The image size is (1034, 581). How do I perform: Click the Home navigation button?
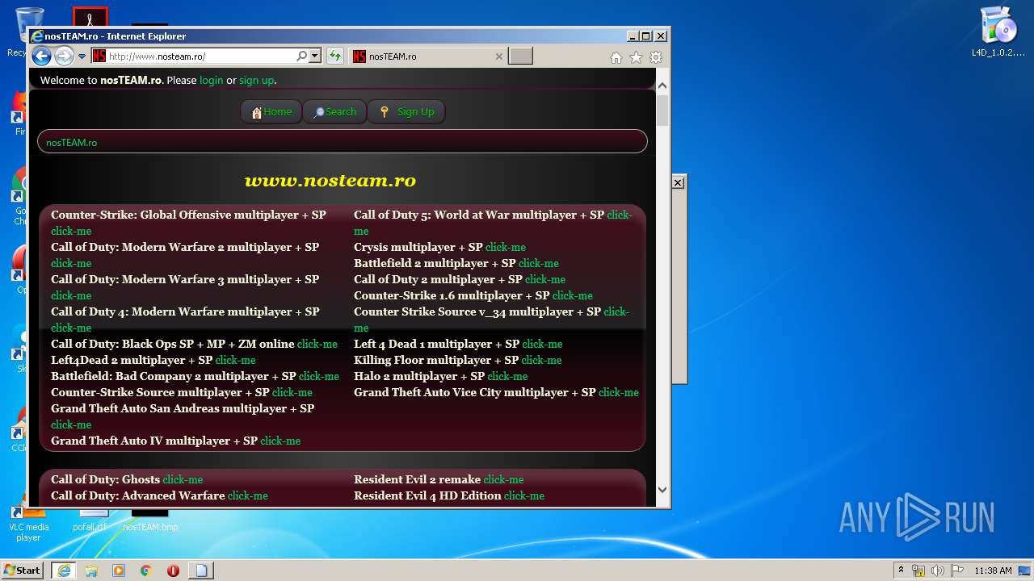[271, 112]
